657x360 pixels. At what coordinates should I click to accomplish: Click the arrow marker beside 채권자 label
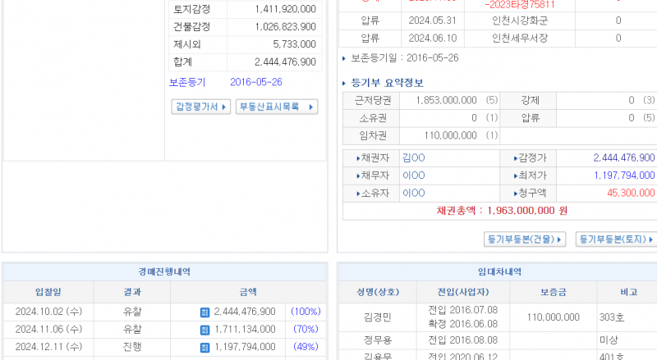click(x=358, y=157)
